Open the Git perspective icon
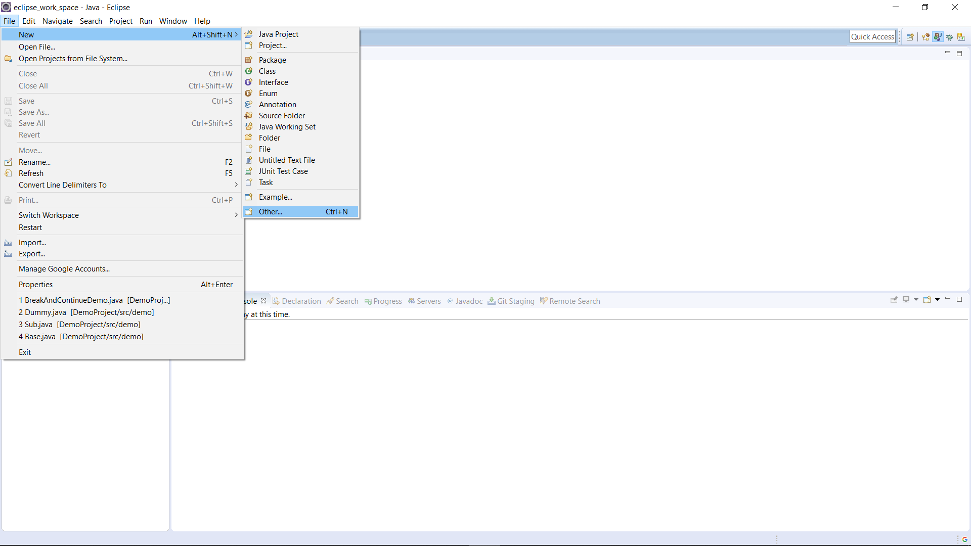The height and width of the screenshot is (546, 971). coord(961,37)
